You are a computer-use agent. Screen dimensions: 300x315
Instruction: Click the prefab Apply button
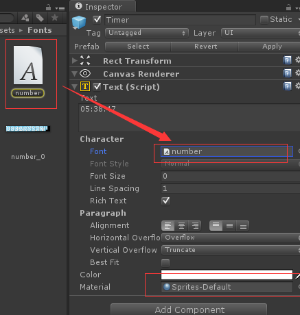[x=272, y=47]
